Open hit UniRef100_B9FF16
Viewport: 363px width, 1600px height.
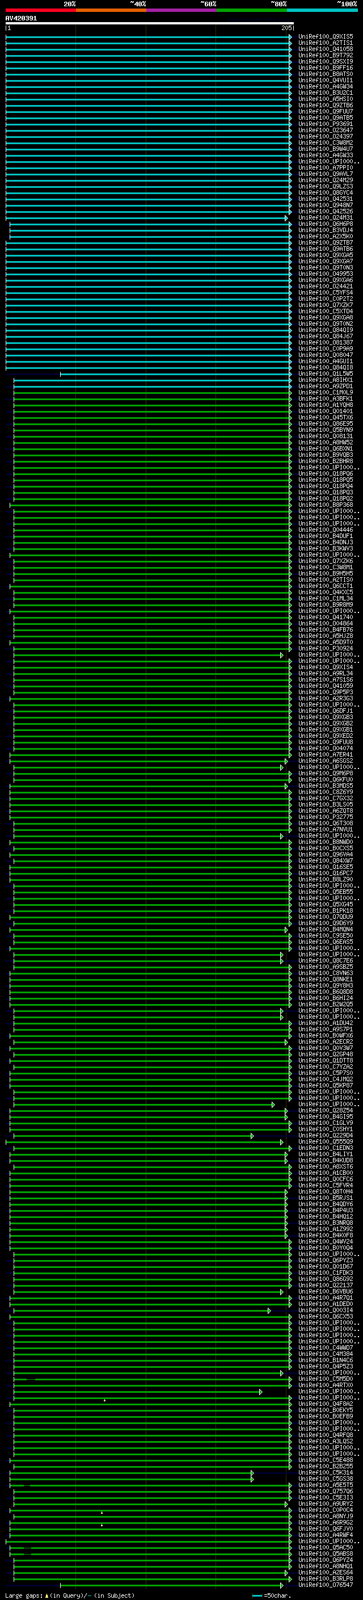pyautogui.click(x=326, y=68)
